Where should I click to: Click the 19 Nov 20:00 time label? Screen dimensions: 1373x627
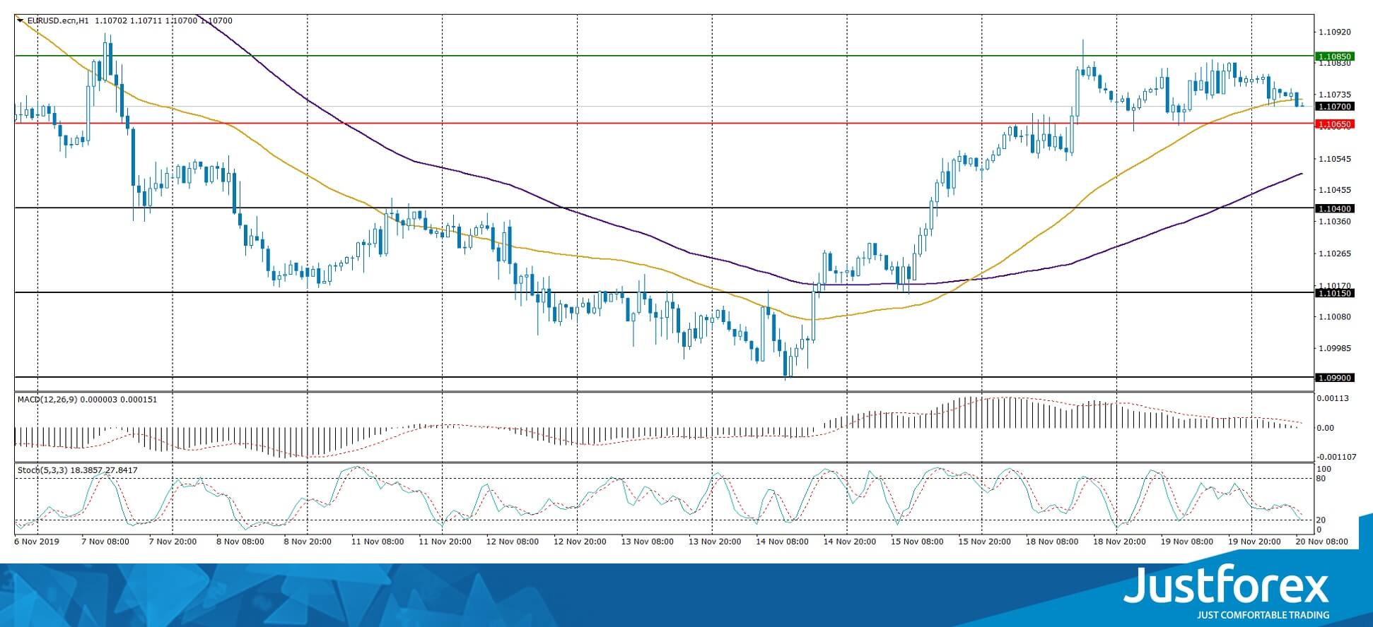pyautogui.click(x=1254, y=542)
